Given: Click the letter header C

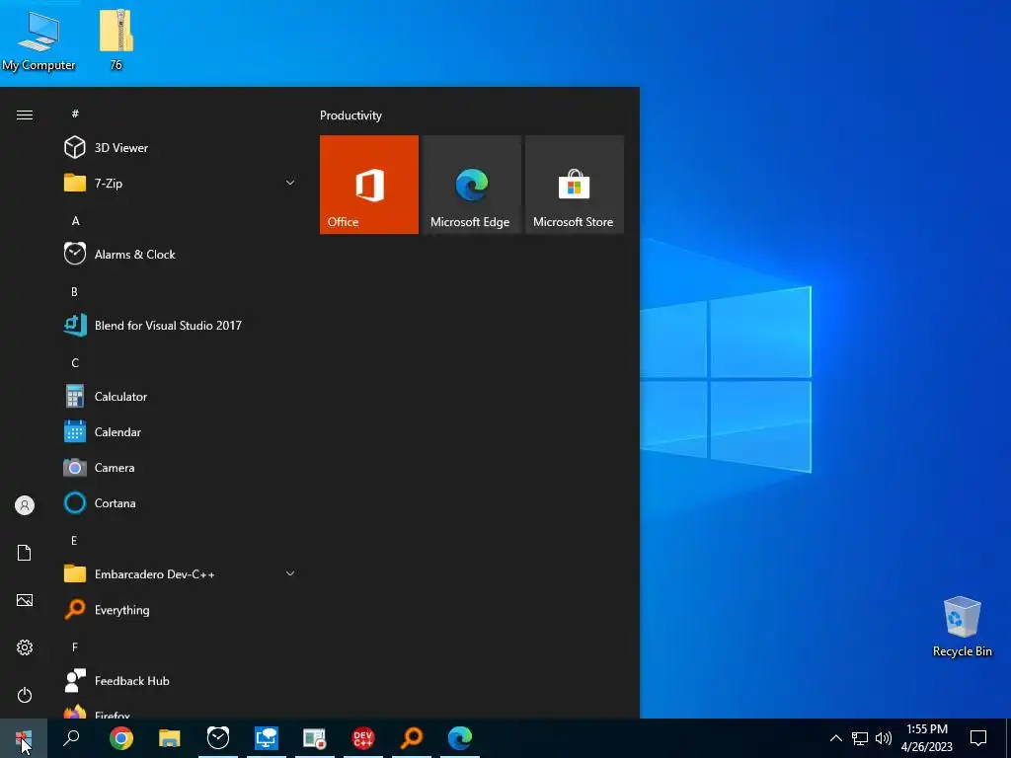Looking at the screenshot, I should click(x=75, y=363).
